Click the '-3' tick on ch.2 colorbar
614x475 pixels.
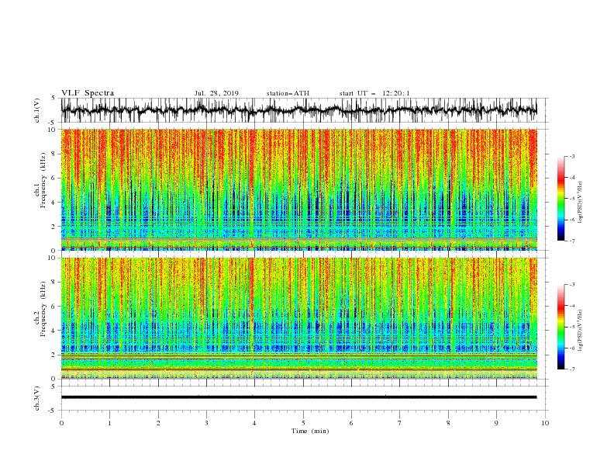tap(571, 285)
